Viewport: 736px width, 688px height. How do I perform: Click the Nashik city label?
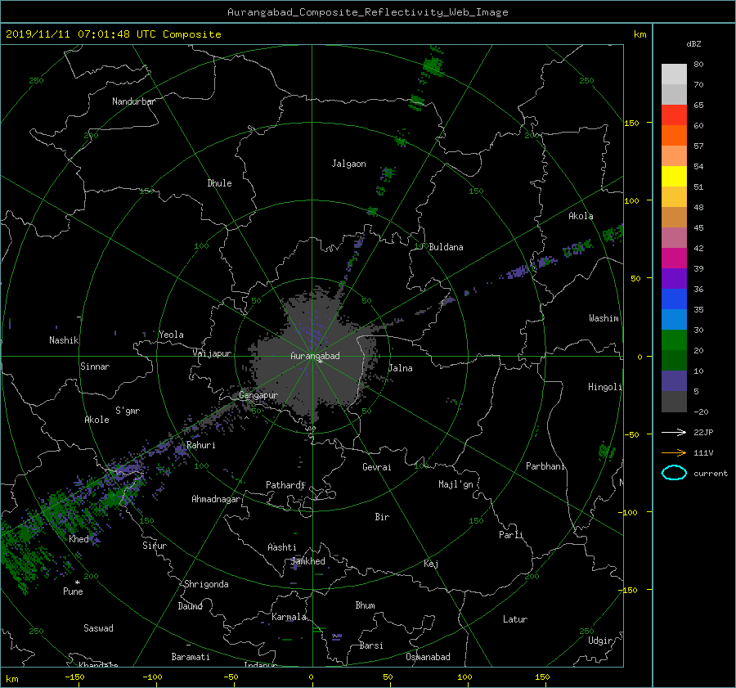pyautogui.click(x=64, y=340)
